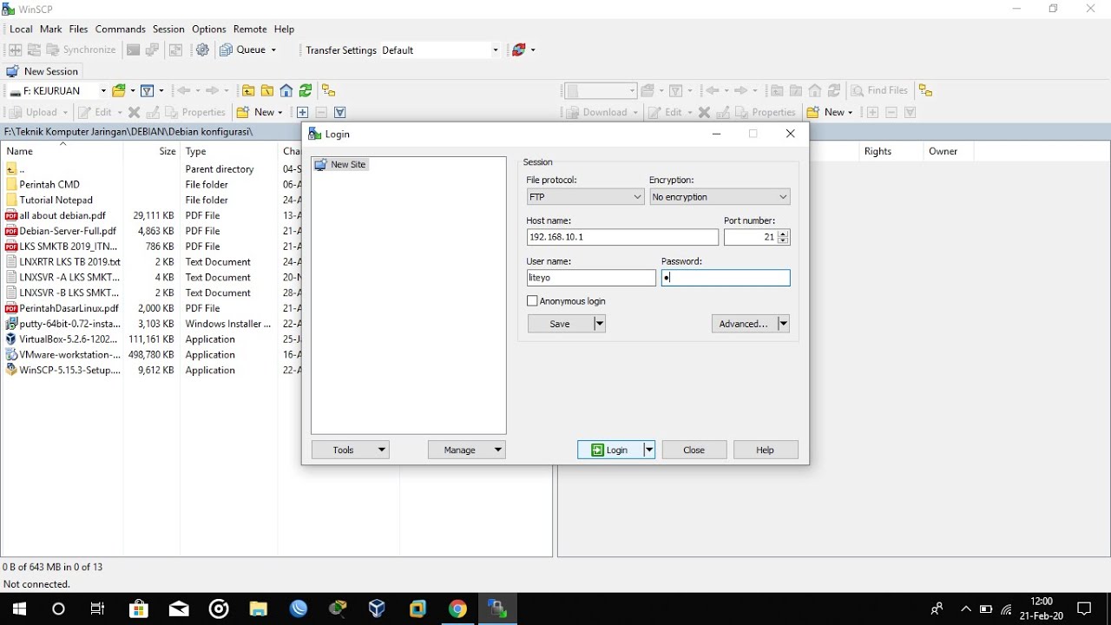Increase the Port number with up arrow
1111x625 pixels.
784,234
